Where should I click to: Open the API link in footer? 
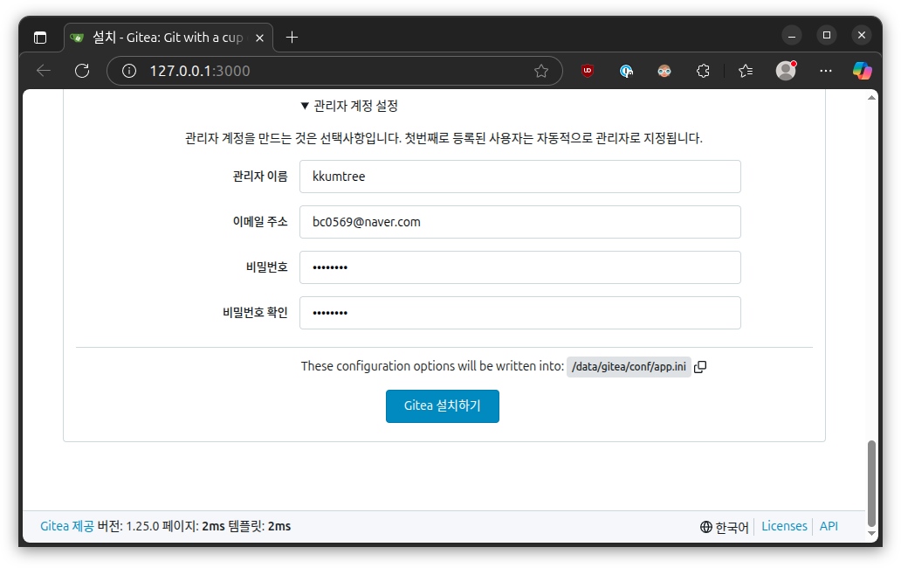829,526
